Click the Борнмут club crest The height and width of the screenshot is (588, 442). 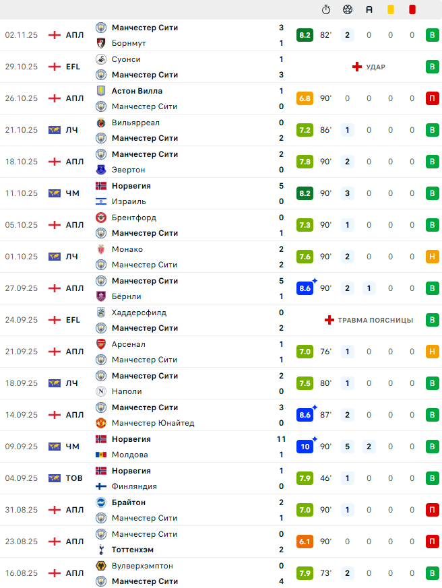coord(101,43)
